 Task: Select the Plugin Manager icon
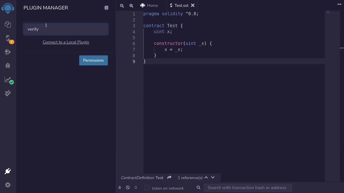pos(8,171)
